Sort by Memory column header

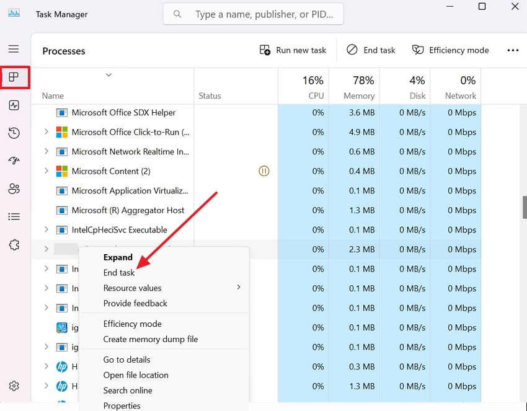pos(354,86)
